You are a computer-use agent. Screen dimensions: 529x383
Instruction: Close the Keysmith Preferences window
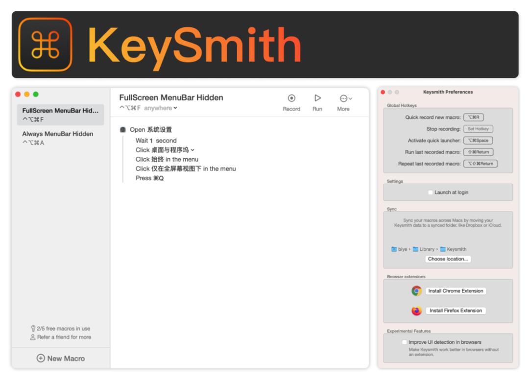coord(383,92)
